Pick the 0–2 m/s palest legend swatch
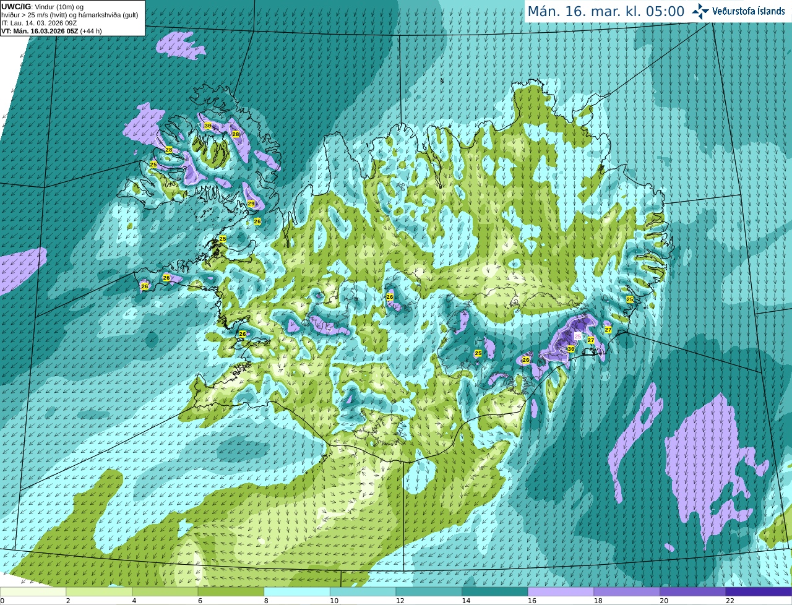The image size is (792, 605). pyautogui.click(x=33, y=592)
